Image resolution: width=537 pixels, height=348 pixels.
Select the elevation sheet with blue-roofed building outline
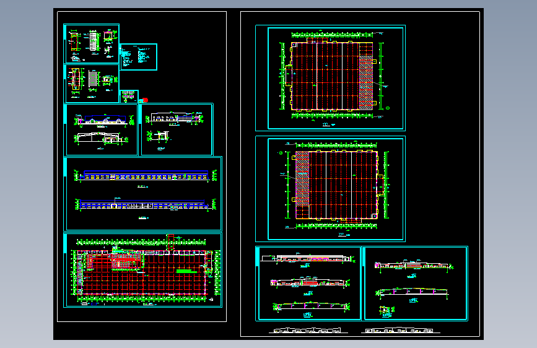pos(101,130)
